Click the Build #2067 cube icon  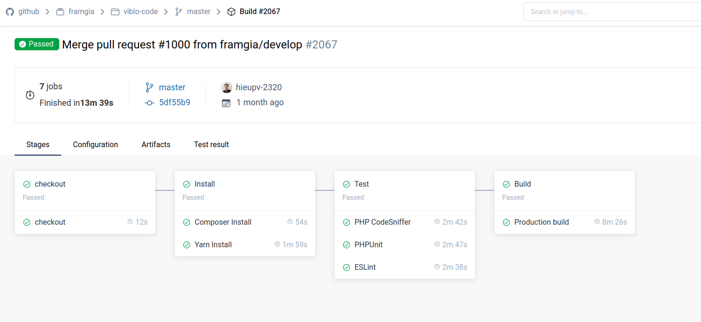point(231,12)
